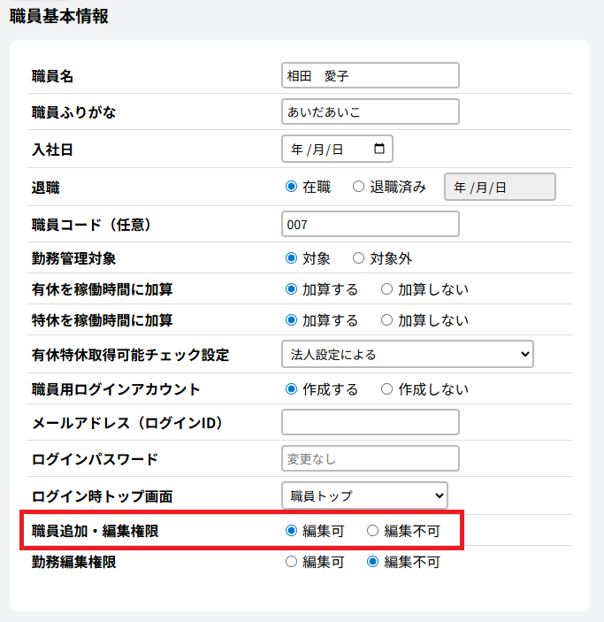Screen dimensions: 604x622
Task: Choose 加算しない for 特休を稼働時間に加算
Action: (386, 320)
